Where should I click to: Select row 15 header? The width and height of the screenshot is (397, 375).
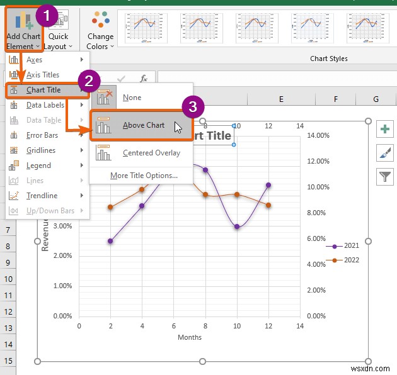coord(8,361)
